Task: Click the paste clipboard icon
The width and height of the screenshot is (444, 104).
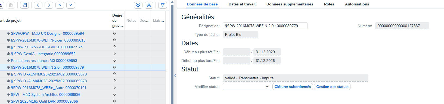Action: point(11,5)
